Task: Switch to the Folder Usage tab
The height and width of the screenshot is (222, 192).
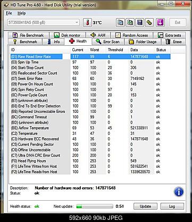Action: click(x=143, y=42)
